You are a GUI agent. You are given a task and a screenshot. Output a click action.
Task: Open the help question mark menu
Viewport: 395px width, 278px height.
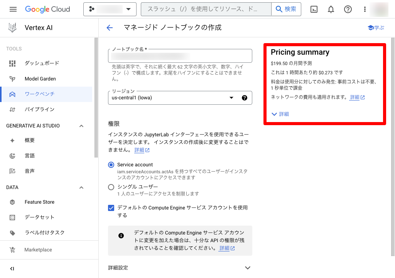coord(348,9)
